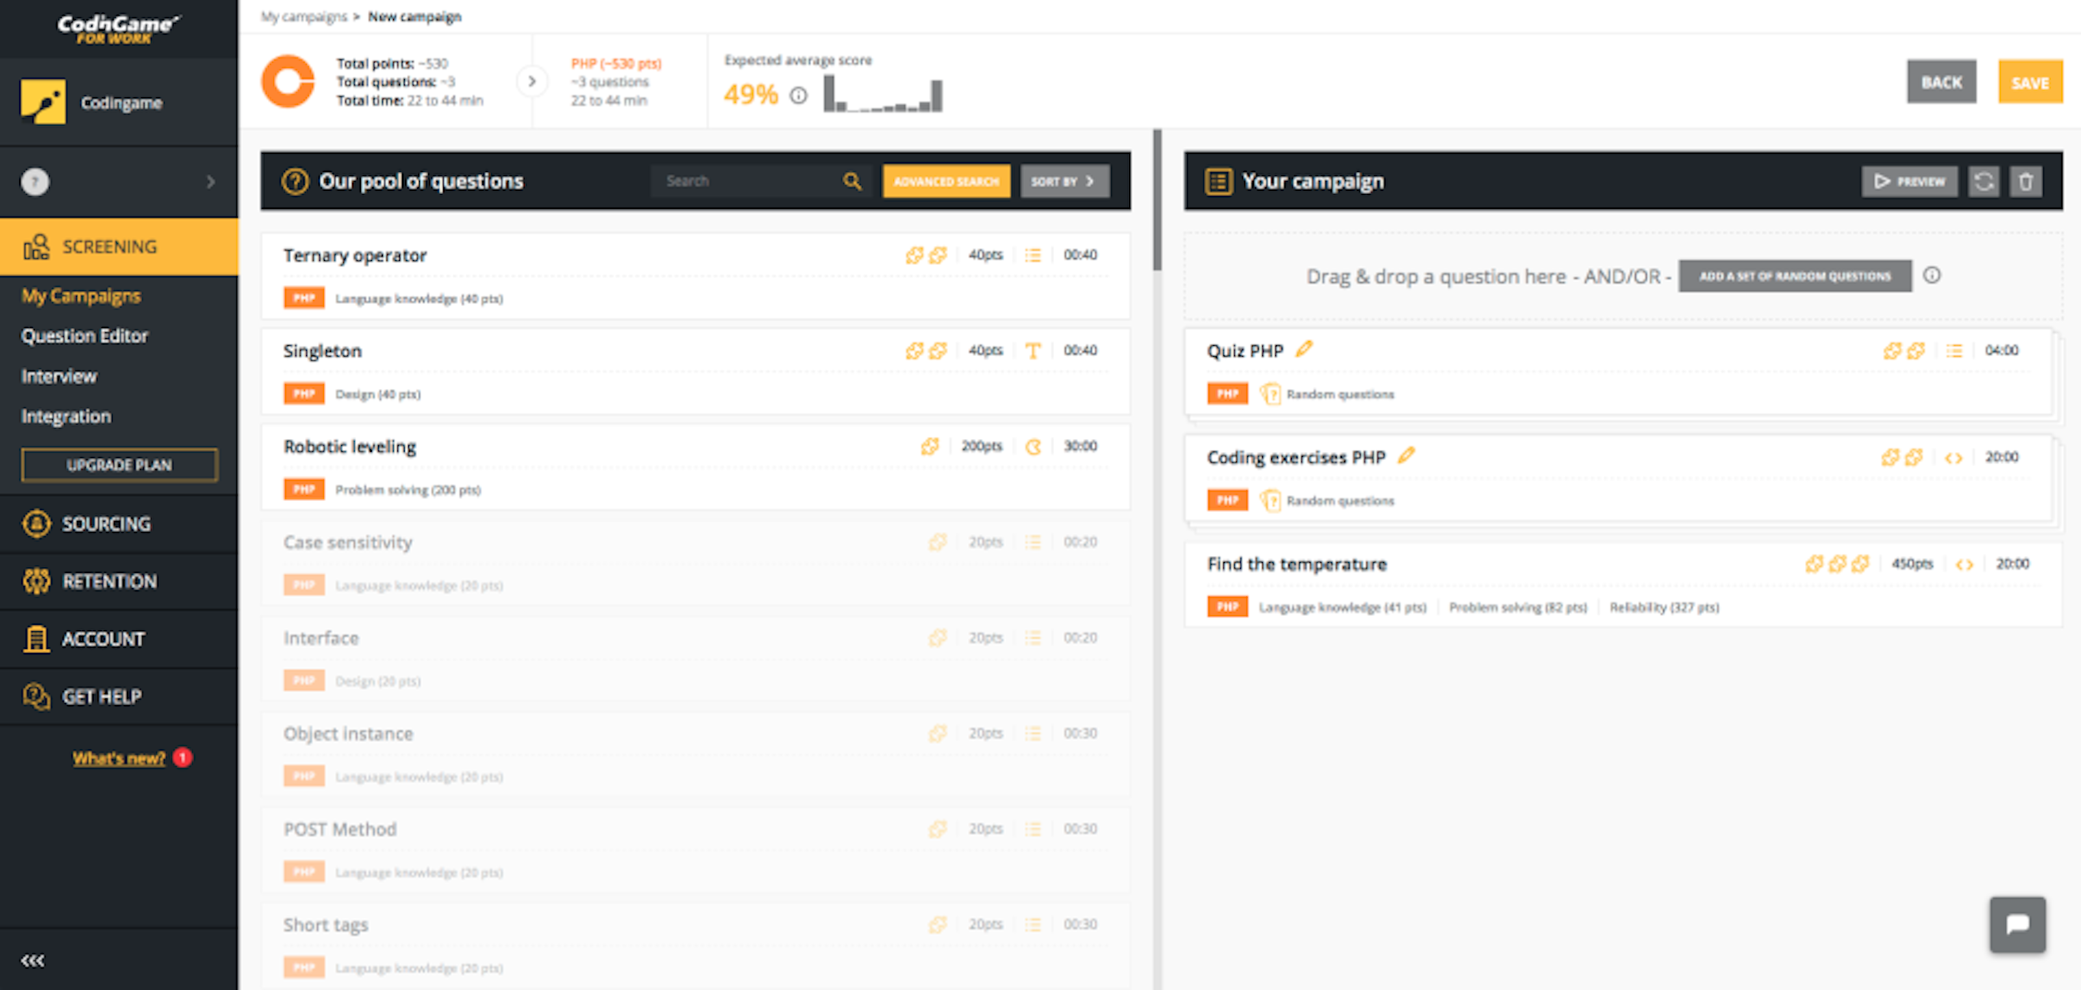2081x990 pixels.
Task: Click the info icon next to Add A Set Of Random Questions
Action: pos(1932,275)
